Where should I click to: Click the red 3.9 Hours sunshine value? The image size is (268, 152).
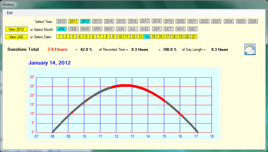[x=57, y=50]
